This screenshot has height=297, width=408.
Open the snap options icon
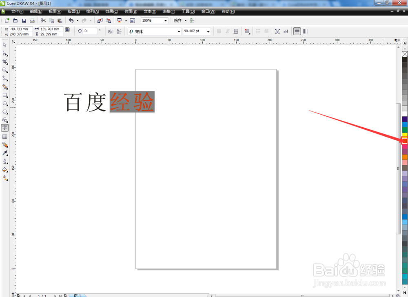(x=192, y=20)
